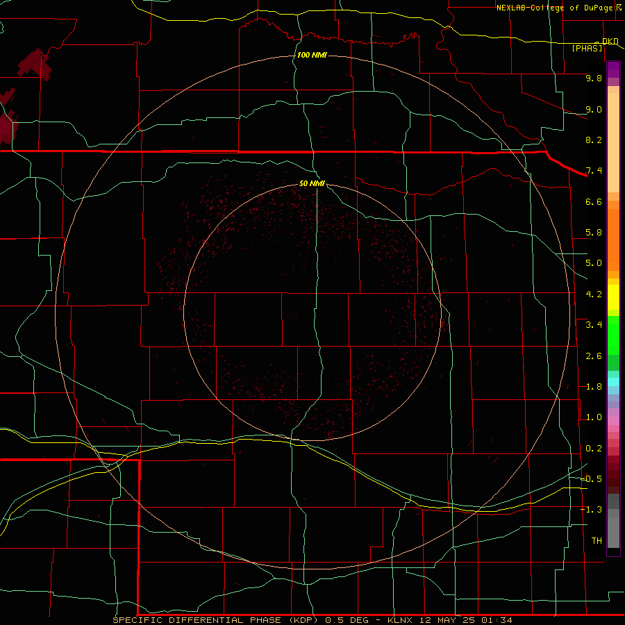Viewport: 625px width, 625px height.
Task: Click the 8.2 color scale value
Action: pos(594,140)
